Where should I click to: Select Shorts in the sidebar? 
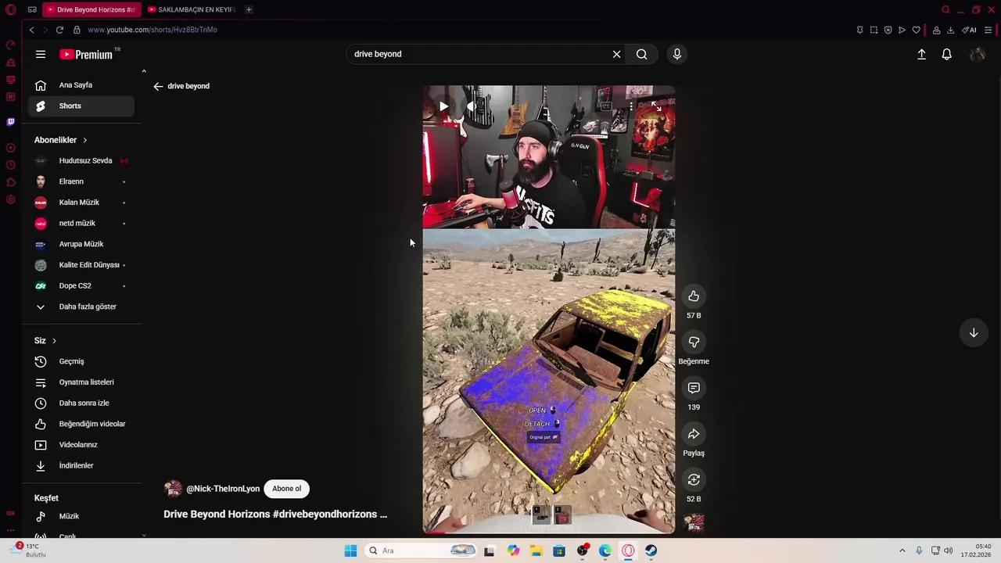(x=81, y=106)
